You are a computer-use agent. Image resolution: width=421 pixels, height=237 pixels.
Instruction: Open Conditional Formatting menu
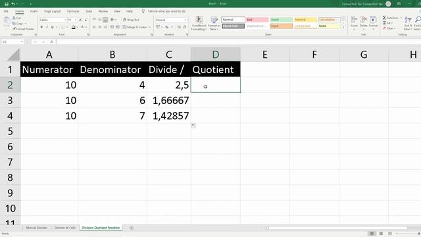(x=199, y=24)
